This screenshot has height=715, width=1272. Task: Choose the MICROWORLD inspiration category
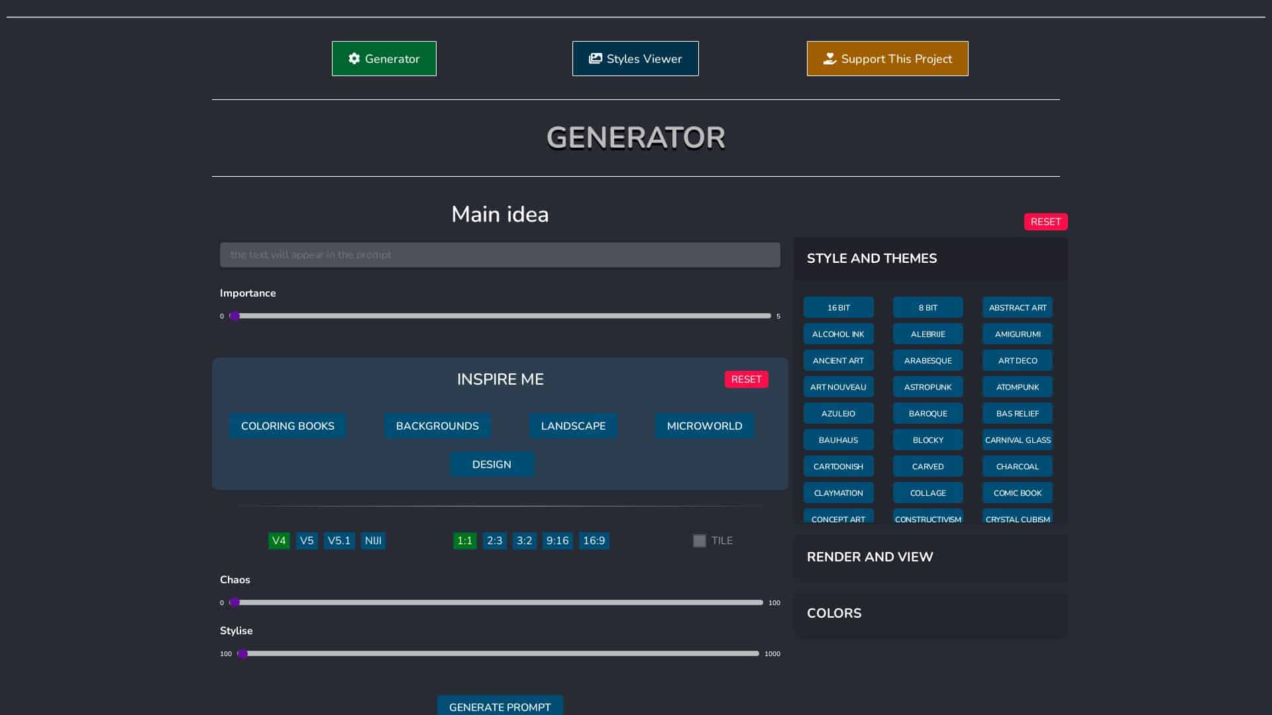(x=704, y=426)
